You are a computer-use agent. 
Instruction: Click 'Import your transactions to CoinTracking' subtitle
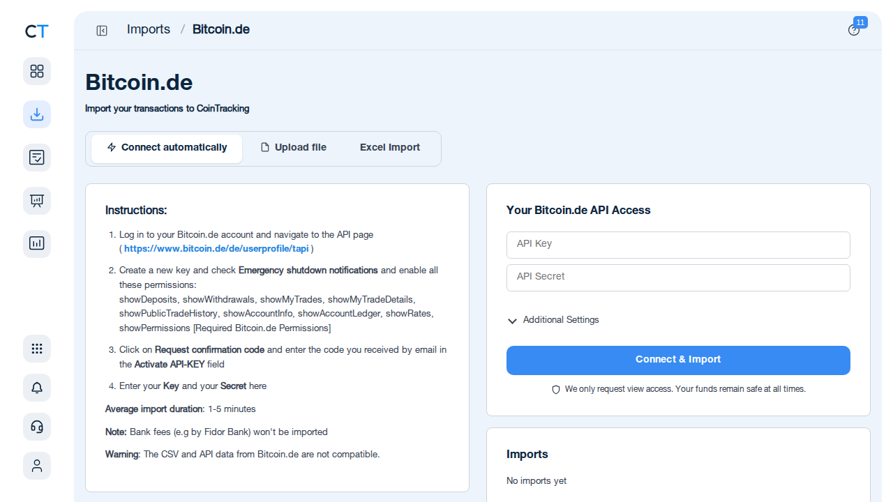(167, 109)
